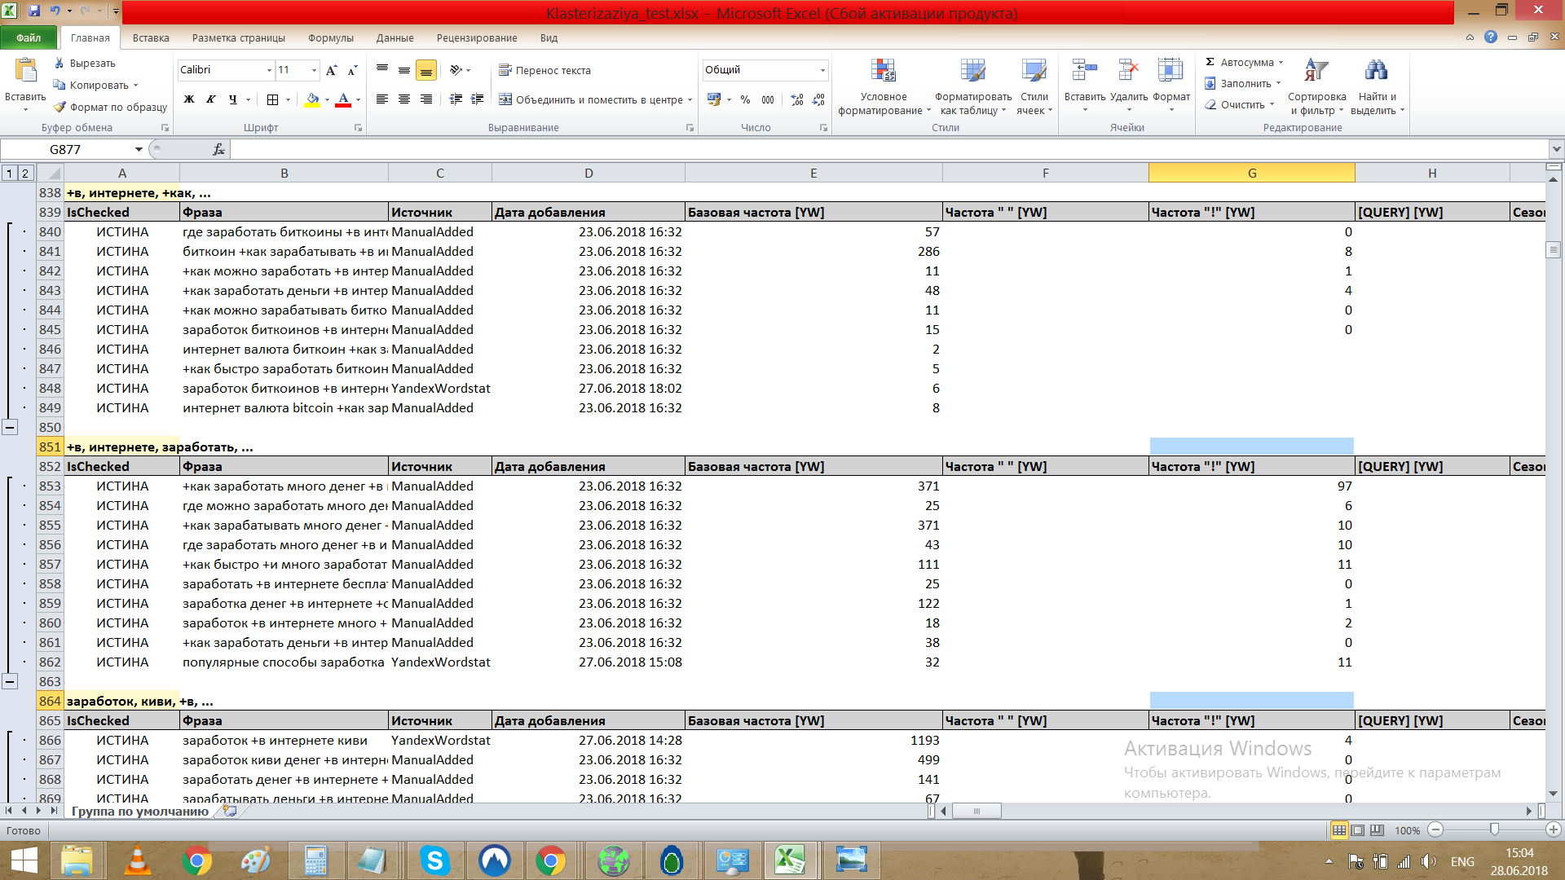Image resolution: width=1565 pixels, height=880 pixels.
Task: Show outline level 1
Action: point(9,173)
